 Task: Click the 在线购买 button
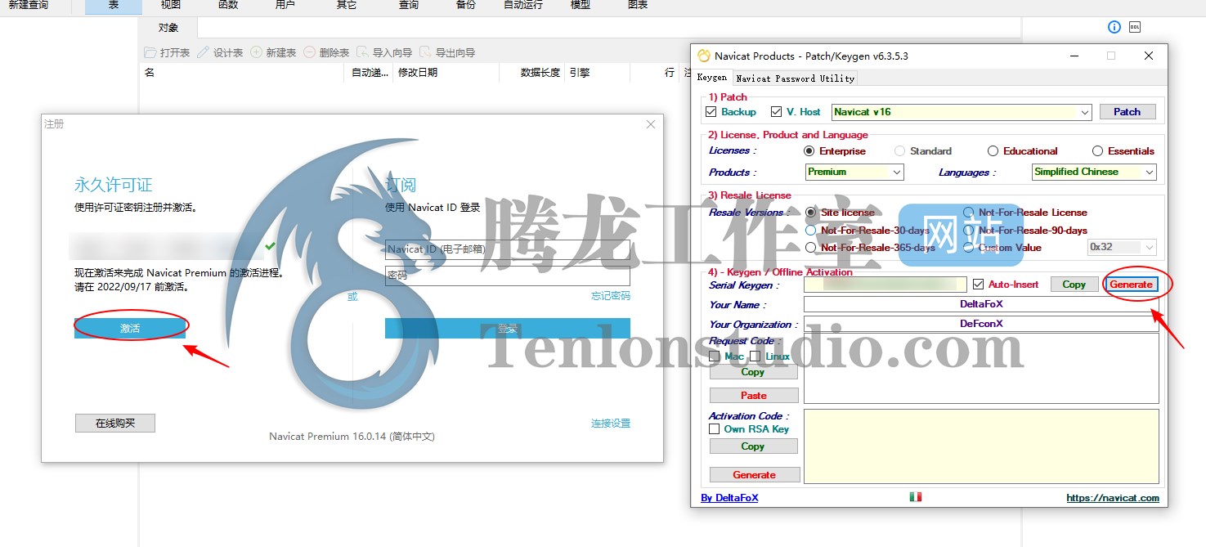coord(115,423)
